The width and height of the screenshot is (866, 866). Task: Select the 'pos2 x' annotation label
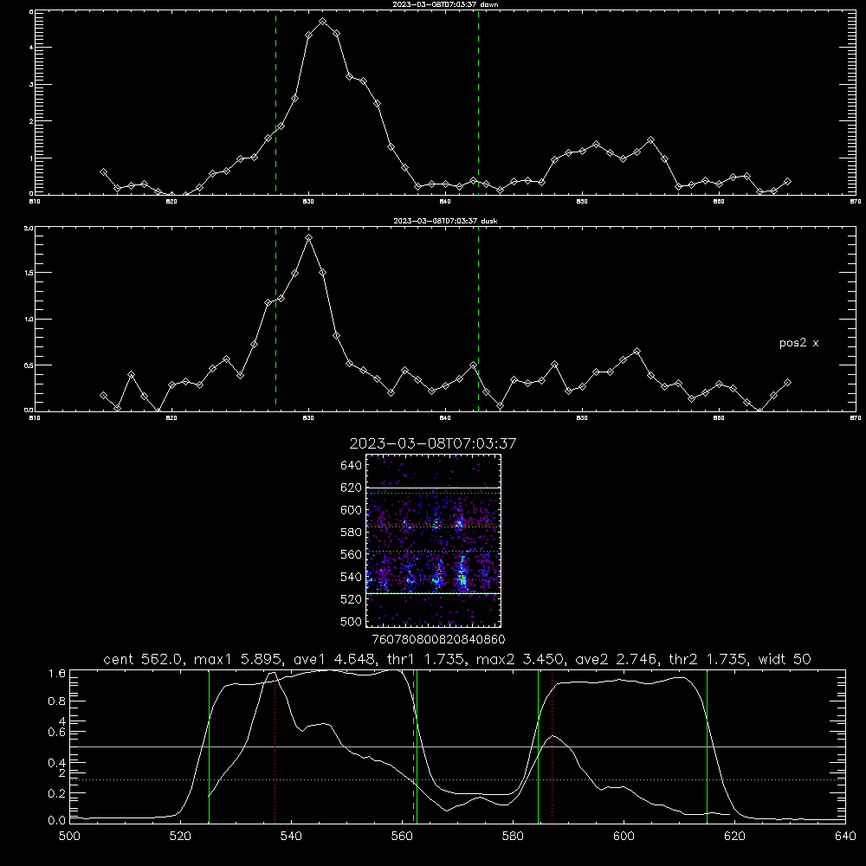(x=798, y=343)
